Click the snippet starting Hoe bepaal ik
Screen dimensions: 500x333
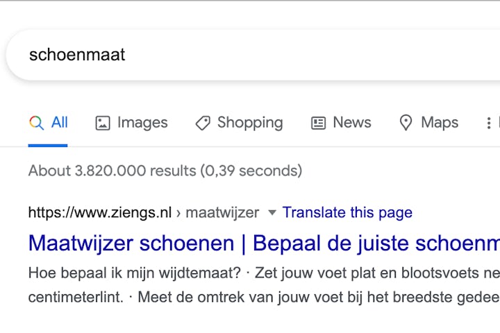coord(264,273)
